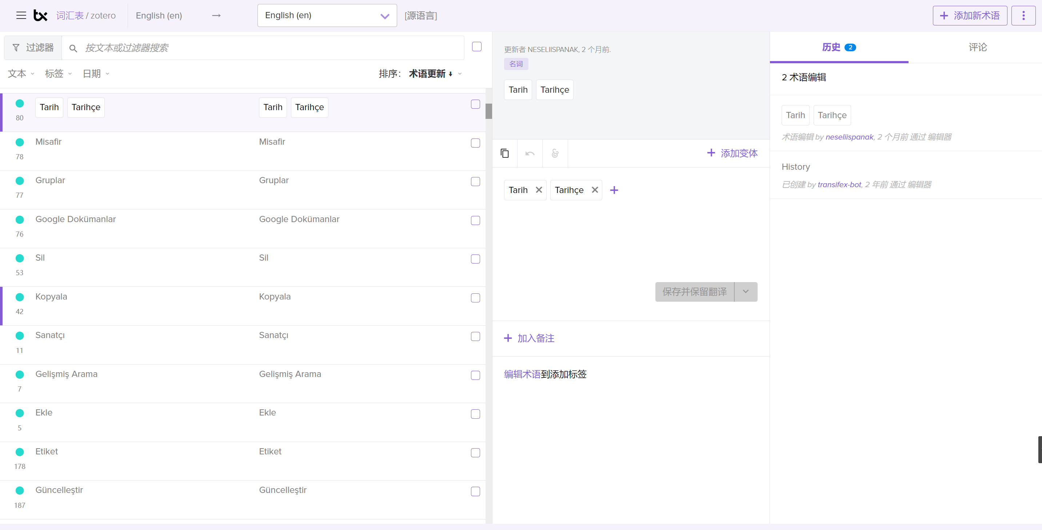This screenshot has height=530, width=1042.
Task: Click the undo icon in editor toolbar
Action: pos(530,153)
